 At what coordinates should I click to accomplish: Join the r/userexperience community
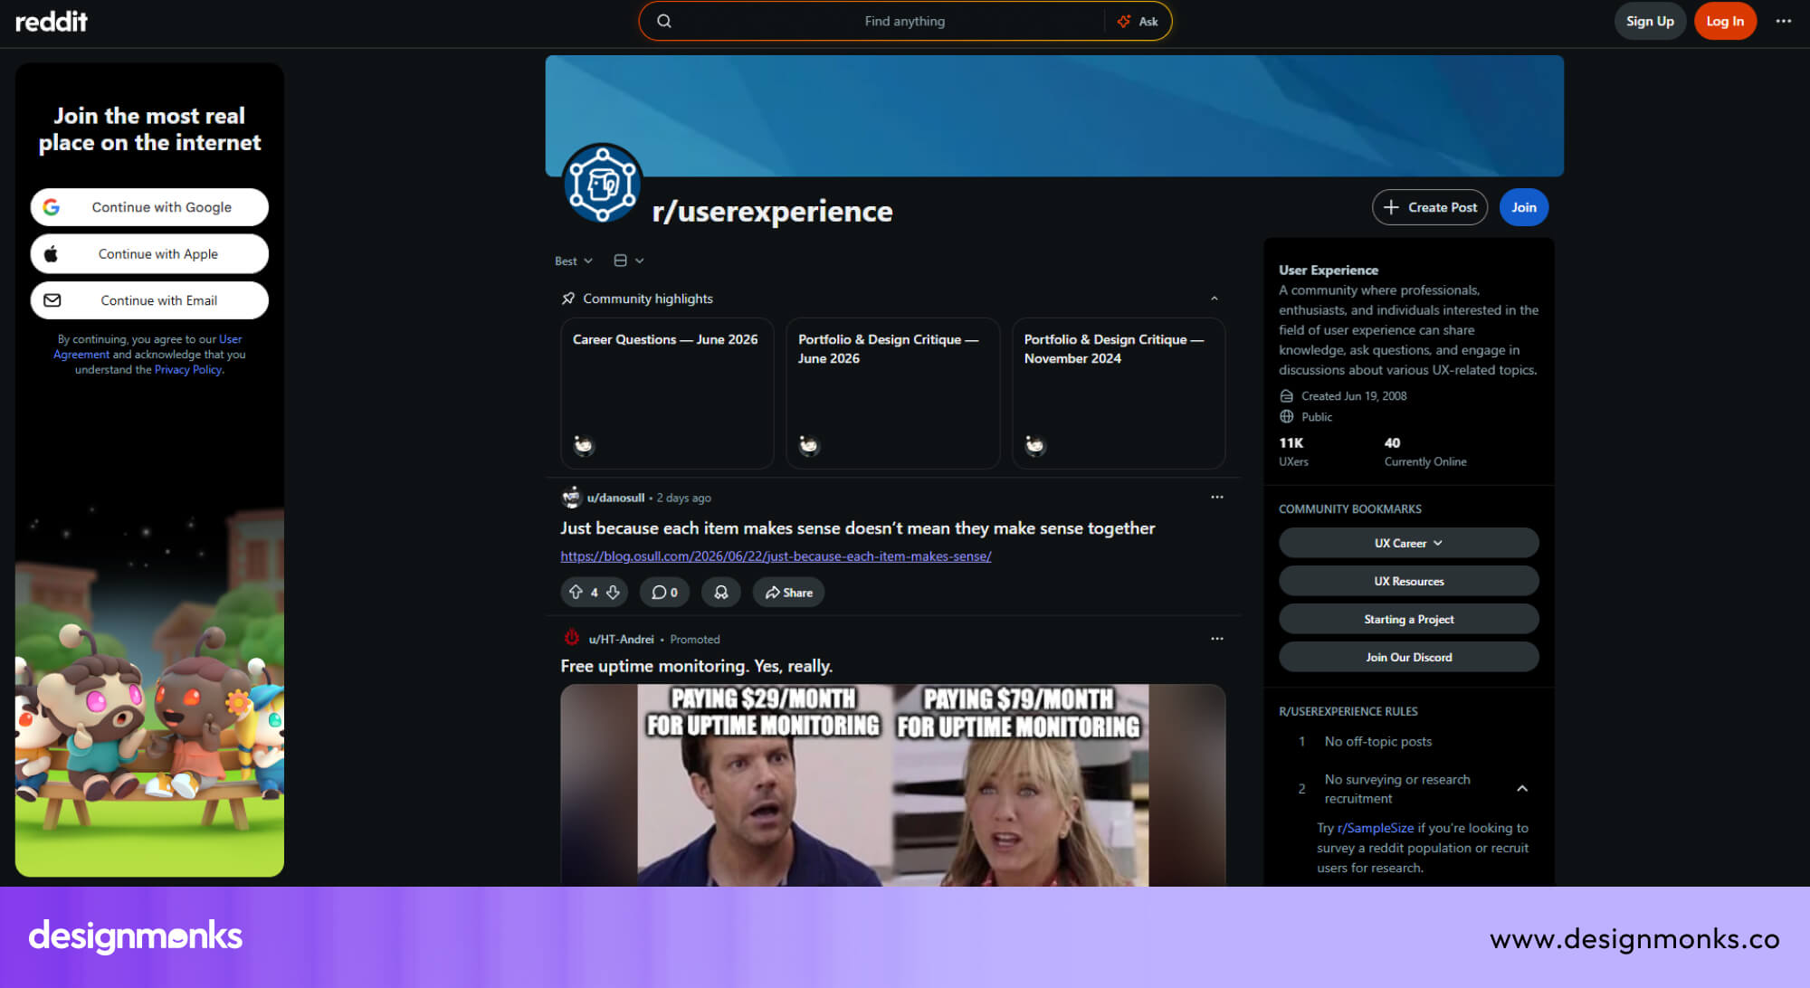[x=1523, y=207]
